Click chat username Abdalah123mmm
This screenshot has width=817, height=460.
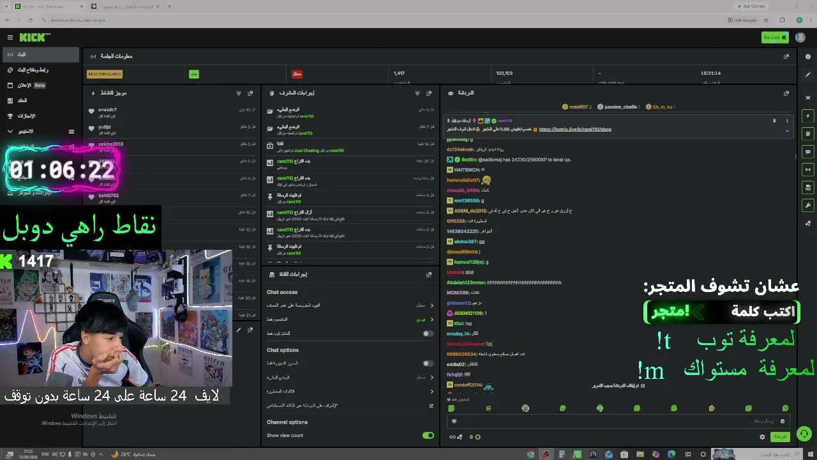tap(466, 282)
